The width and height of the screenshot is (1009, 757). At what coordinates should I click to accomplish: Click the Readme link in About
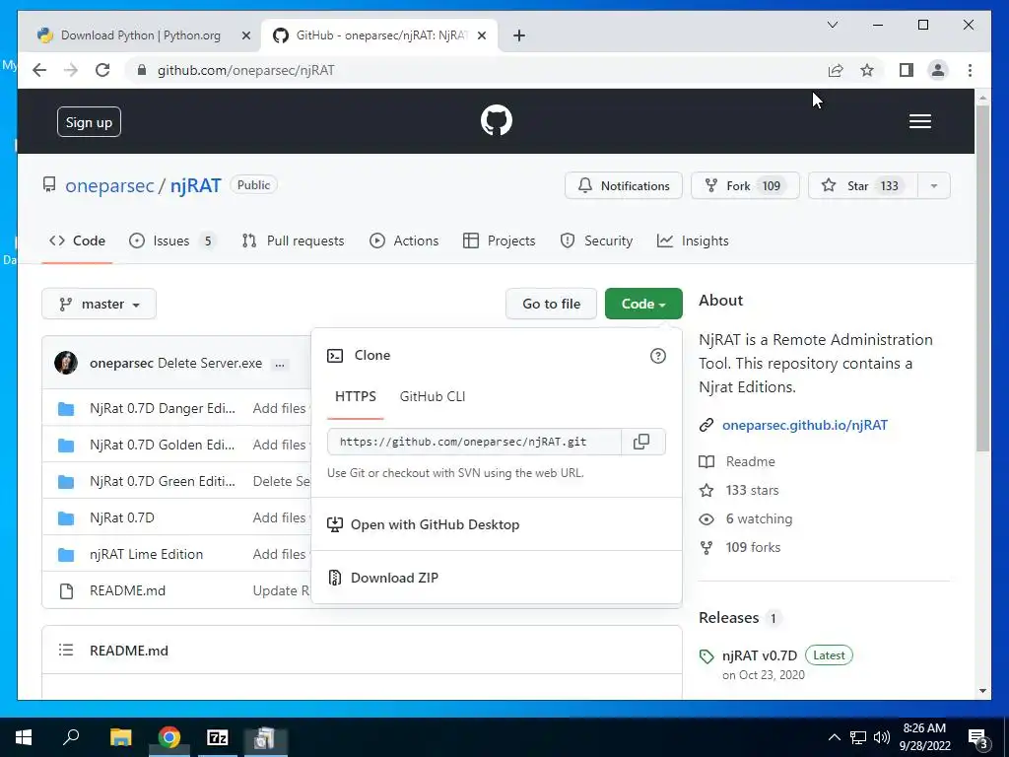[x=750, y=461]
